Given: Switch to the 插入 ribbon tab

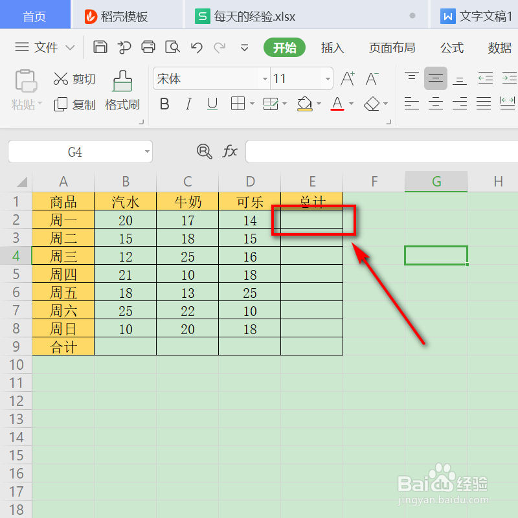Looking at the screenshot, I should [332, 47].
